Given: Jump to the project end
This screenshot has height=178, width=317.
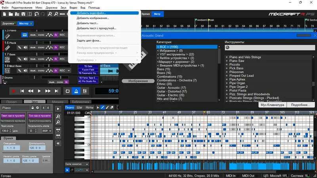Looking at the screenshot, I should pyautogui.click(x=56, y=91).
